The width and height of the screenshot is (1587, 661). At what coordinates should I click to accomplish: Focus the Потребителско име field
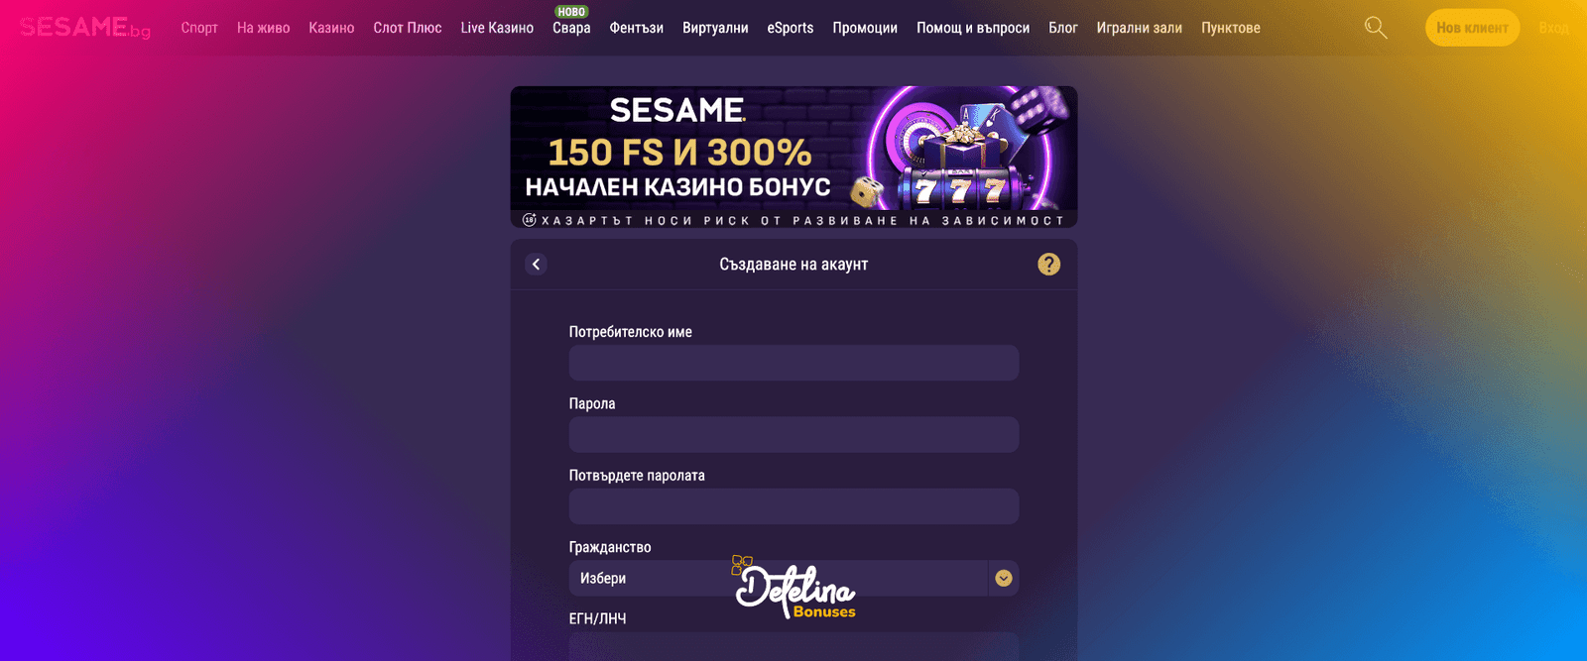click(793, 363)
